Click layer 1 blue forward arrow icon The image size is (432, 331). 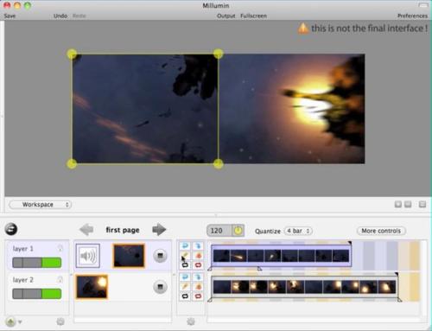tap(198, 245)
